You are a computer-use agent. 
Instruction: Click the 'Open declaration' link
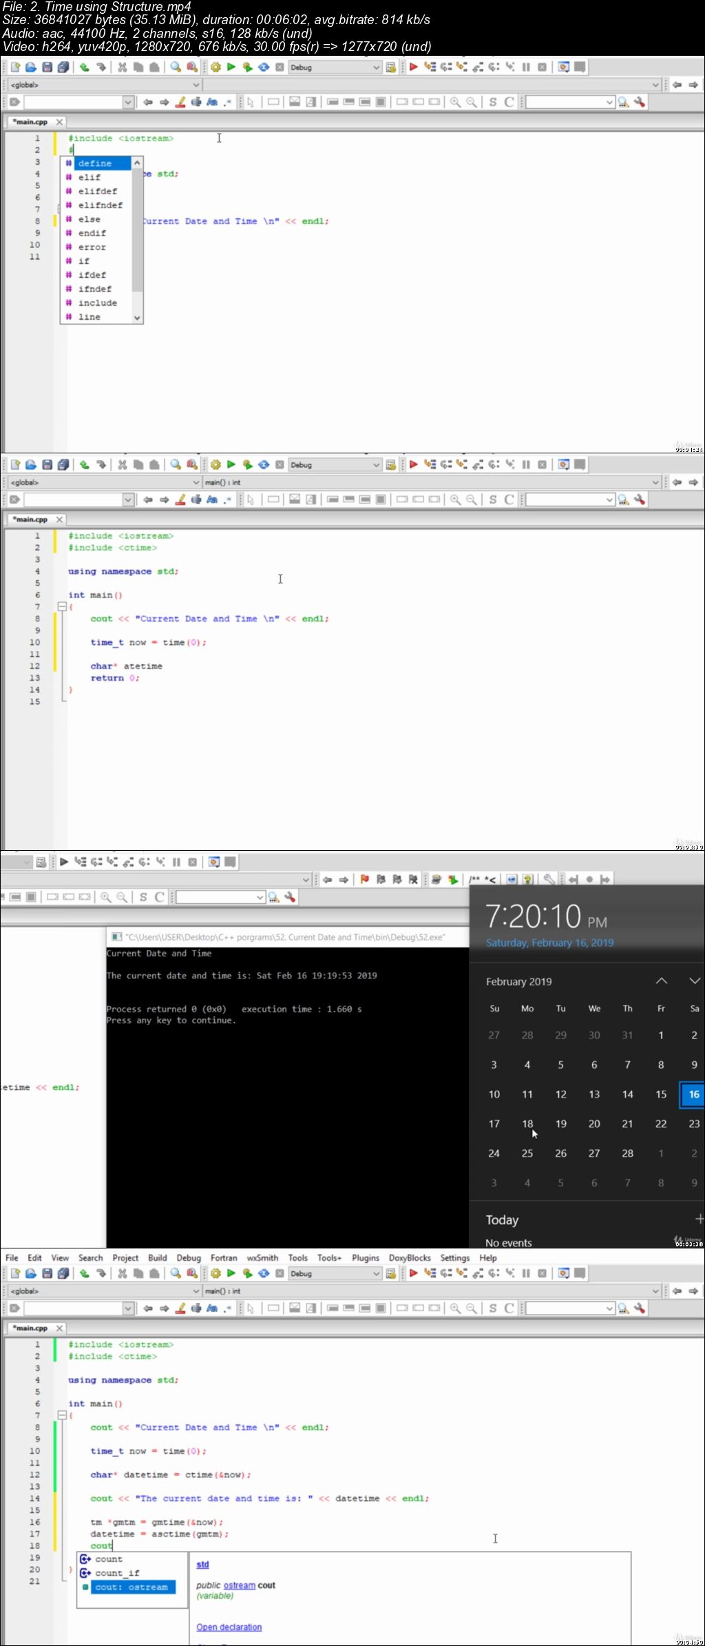pos(229,1627)
